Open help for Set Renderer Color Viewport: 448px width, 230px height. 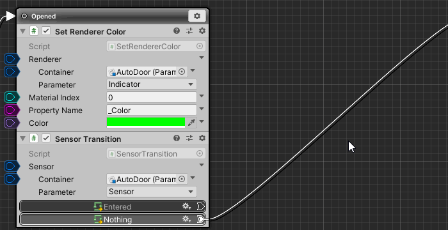(x=177, y=31)
